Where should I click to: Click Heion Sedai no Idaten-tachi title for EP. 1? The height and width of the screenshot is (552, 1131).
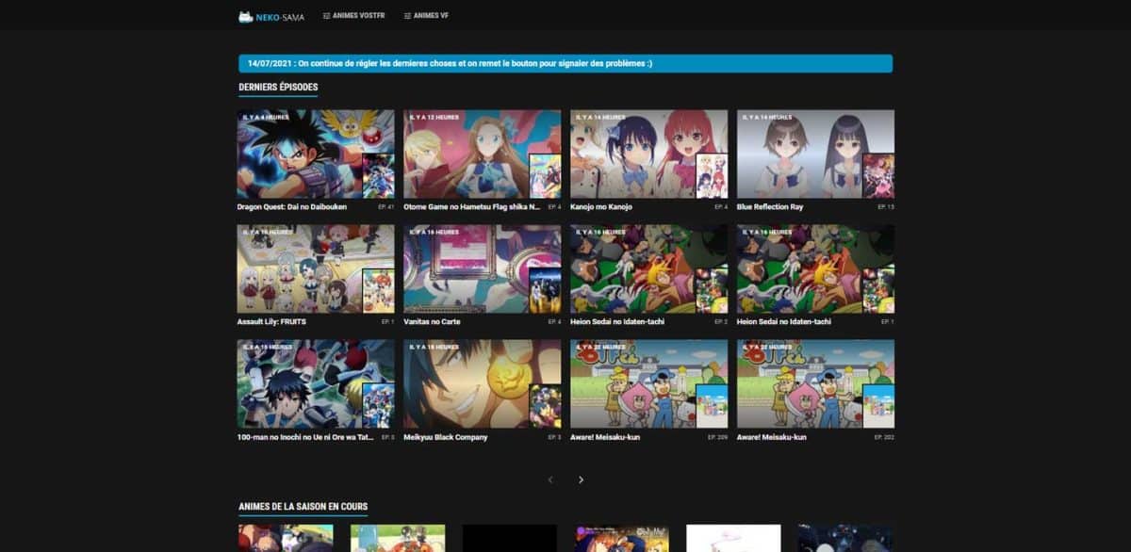[782, 322]
